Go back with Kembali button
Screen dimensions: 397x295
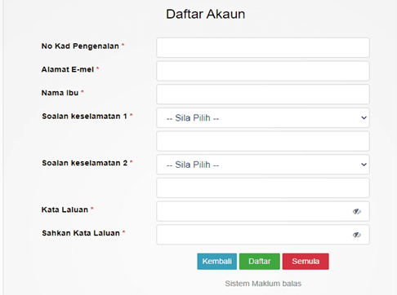pyautogui.click(x=217, y=262)
